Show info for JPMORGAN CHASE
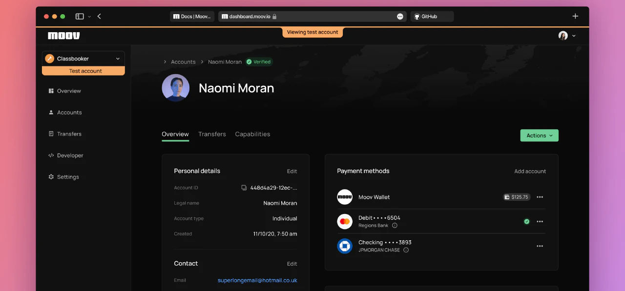Viewport: 625px width, 291px height. [x=406, y=250]
